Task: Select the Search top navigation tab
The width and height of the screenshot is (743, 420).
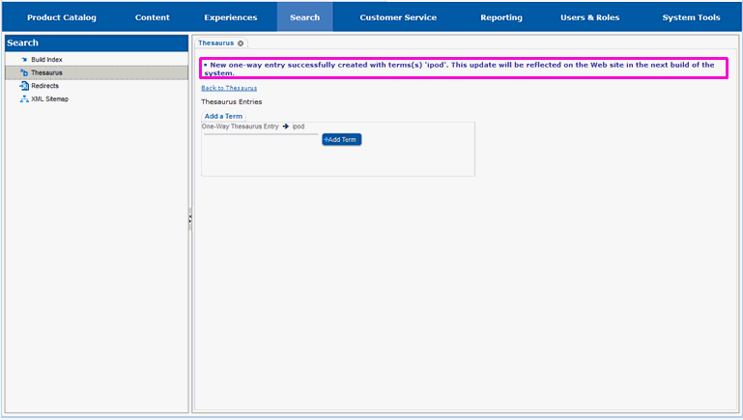Action: tap(304, 17)
